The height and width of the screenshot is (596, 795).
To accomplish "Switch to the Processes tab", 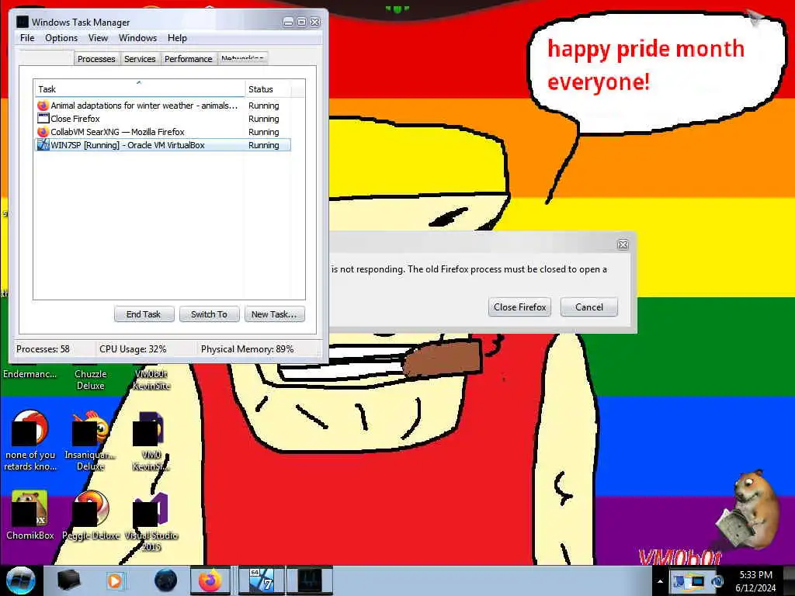I will click(x=96, y=59).
